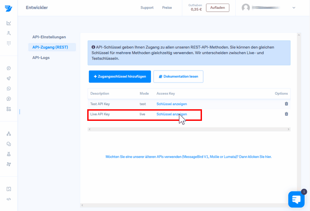
Task: Click the WhatsApp icon in sidebar
Action: [9, 88]
